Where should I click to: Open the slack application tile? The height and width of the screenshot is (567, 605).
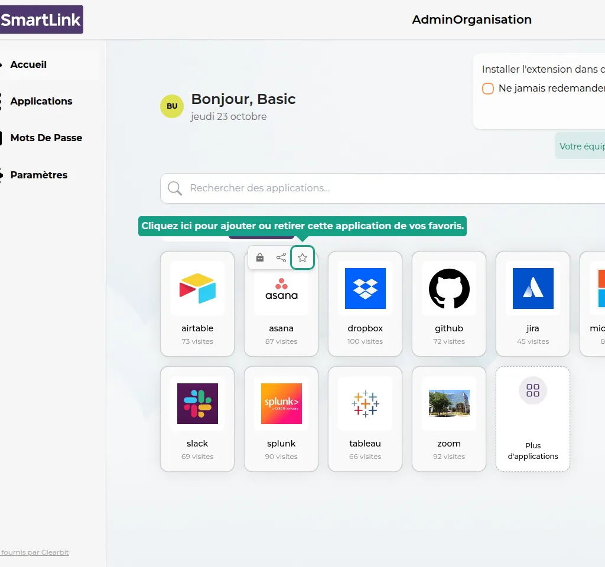click(x=197, y=419)
